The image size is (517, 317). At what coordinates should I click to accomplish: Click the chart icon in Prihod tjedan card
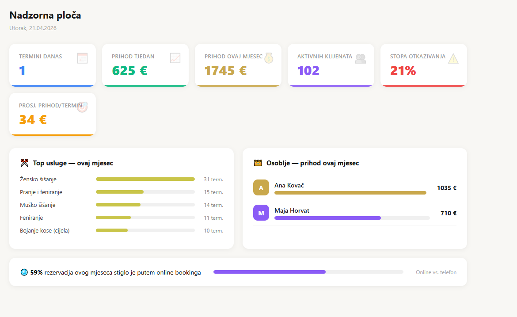coord(175,58)
